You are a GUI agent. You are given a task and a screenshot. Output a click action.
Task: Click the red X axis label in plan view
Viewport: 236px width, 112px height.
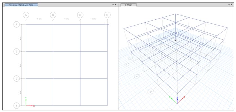34,106
